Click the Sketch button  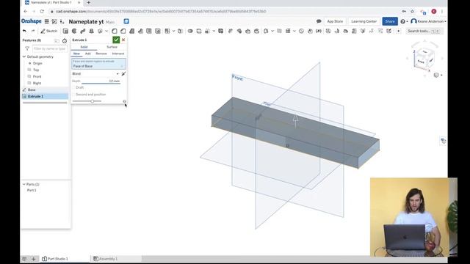point(49,31)
